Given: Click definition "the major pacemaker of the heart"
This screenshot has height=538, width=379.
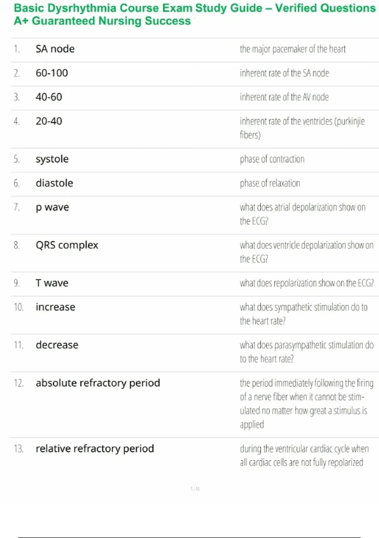Looking at the screenshot, I should (293, 49).
